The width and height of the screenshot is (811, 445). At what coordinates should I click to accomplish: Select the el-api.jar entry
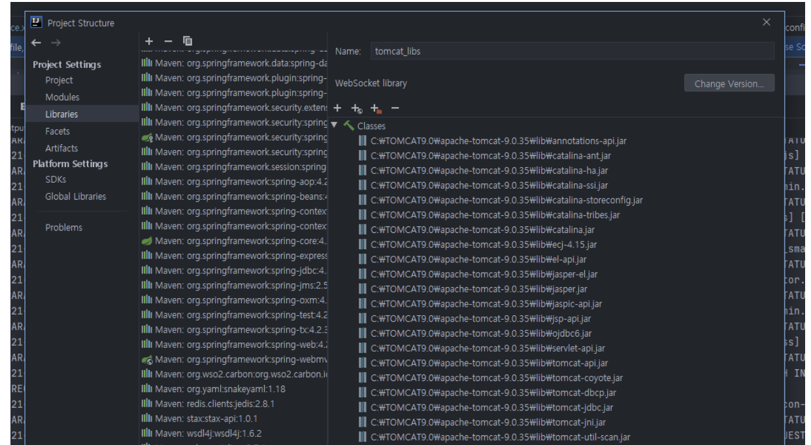click(x=480, y=260)
